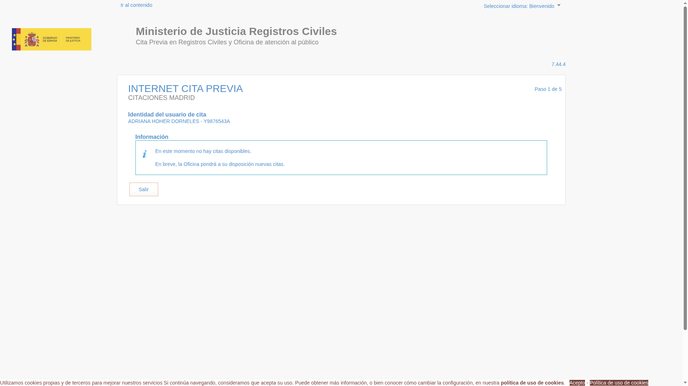
Task: Click the scrollbar up arrow
Action: (x=685, y=3)
